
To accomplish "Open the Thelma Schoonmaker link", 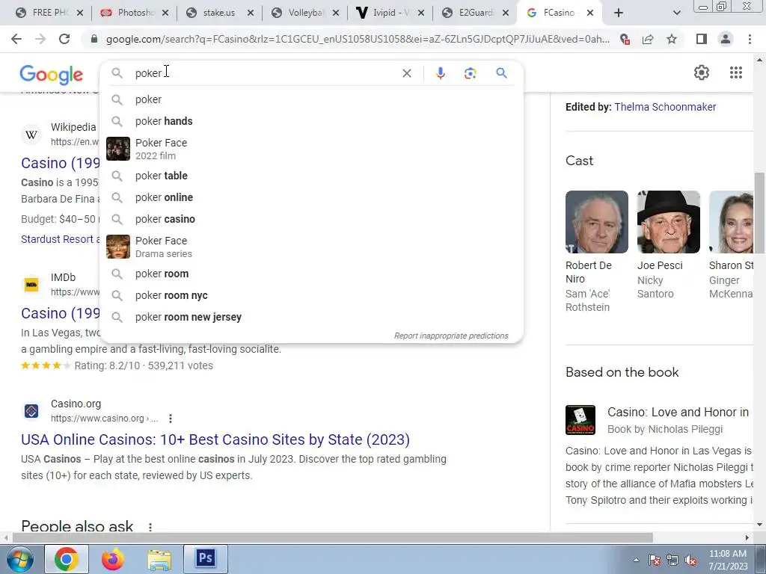I will tap(665, 107).
